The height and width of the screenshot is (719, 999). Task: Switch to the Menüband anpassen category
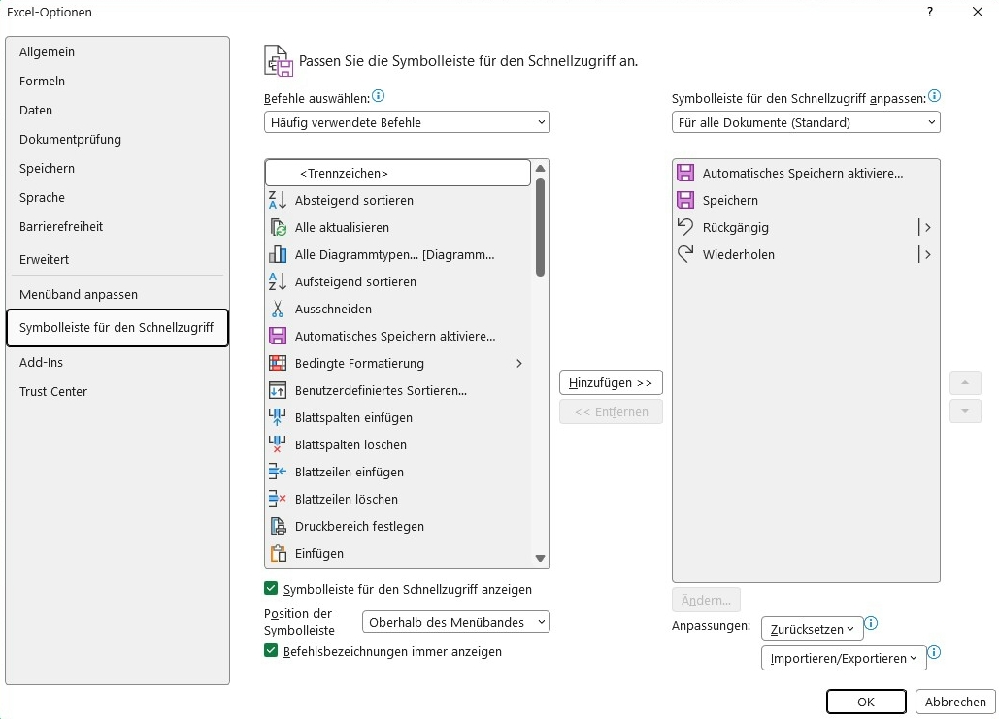click(79, 294)
